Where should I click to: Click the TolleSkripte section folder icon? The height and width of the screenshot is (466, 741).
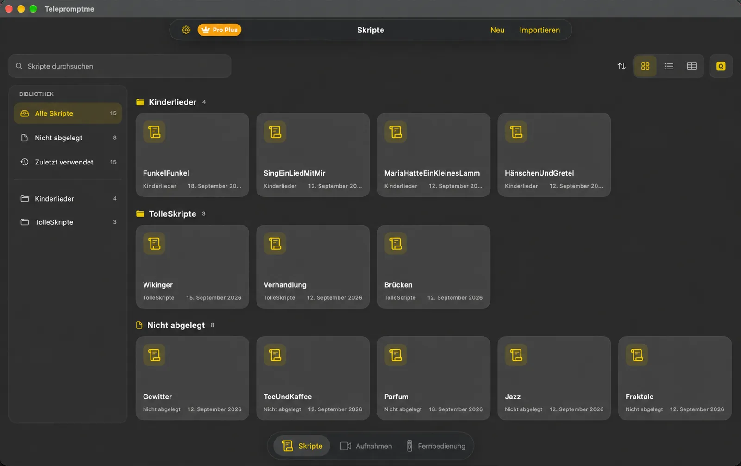[140, 214]
